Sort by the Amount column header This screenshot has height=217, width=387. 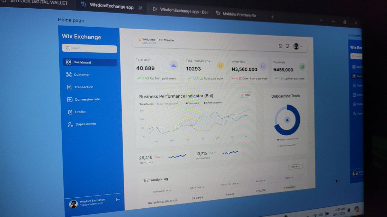(260, 181)
